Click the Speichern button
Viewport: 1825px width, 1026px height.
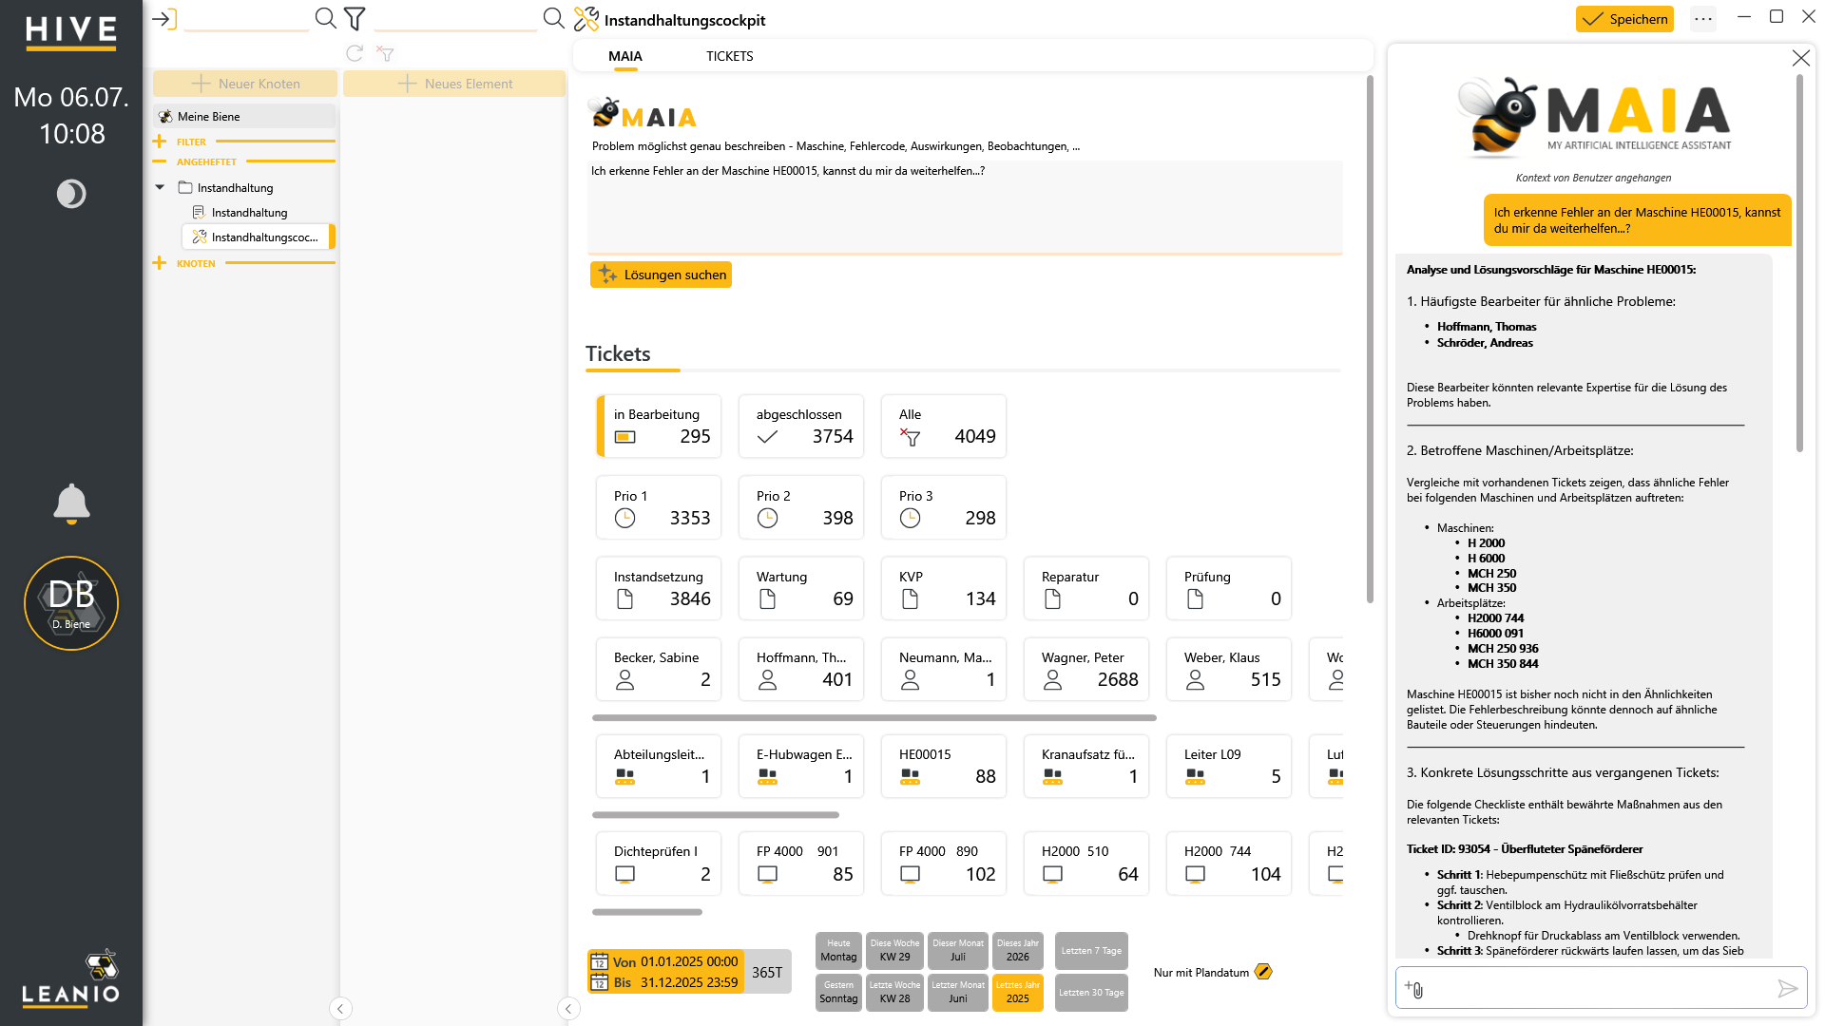[x=1624, y=19]
